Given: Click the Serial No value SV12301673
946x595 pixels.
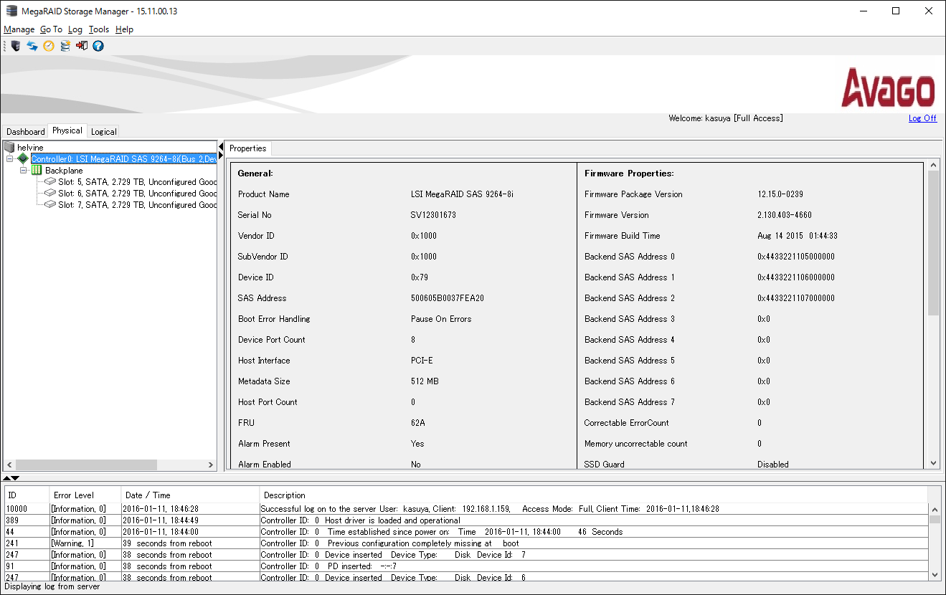Looking at the screenshot, I should (x=433, y=215).
